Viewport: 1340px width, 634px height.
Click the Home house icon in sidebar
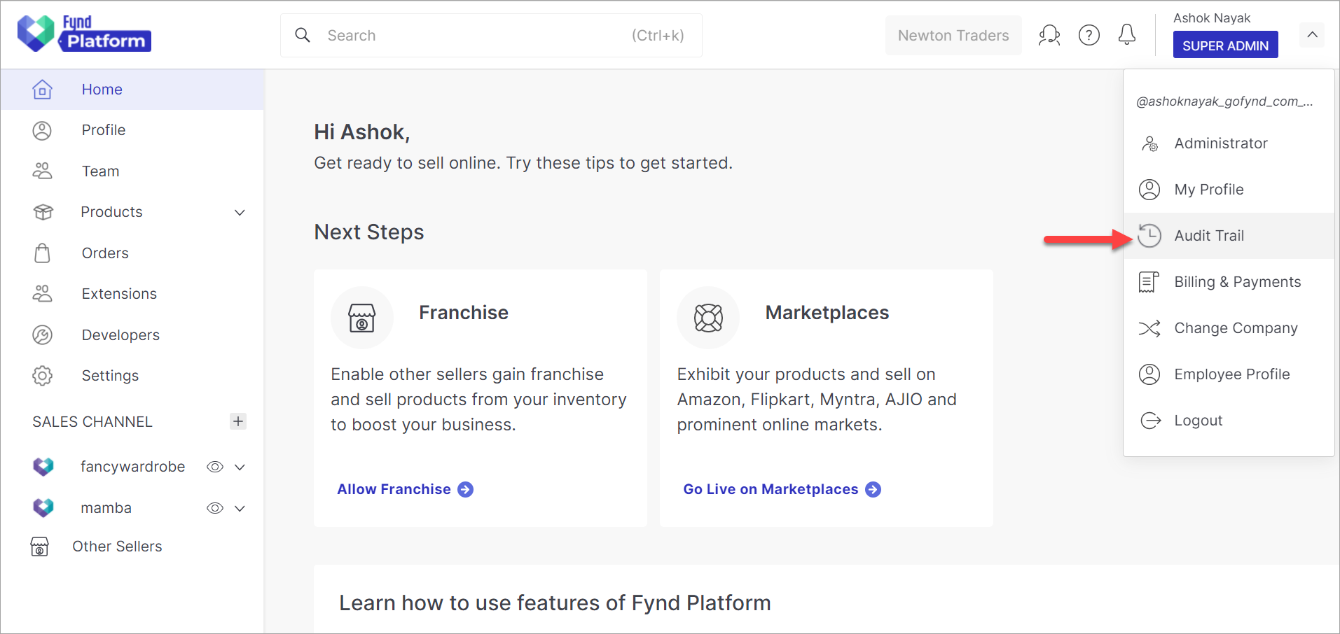pos(42,90)
